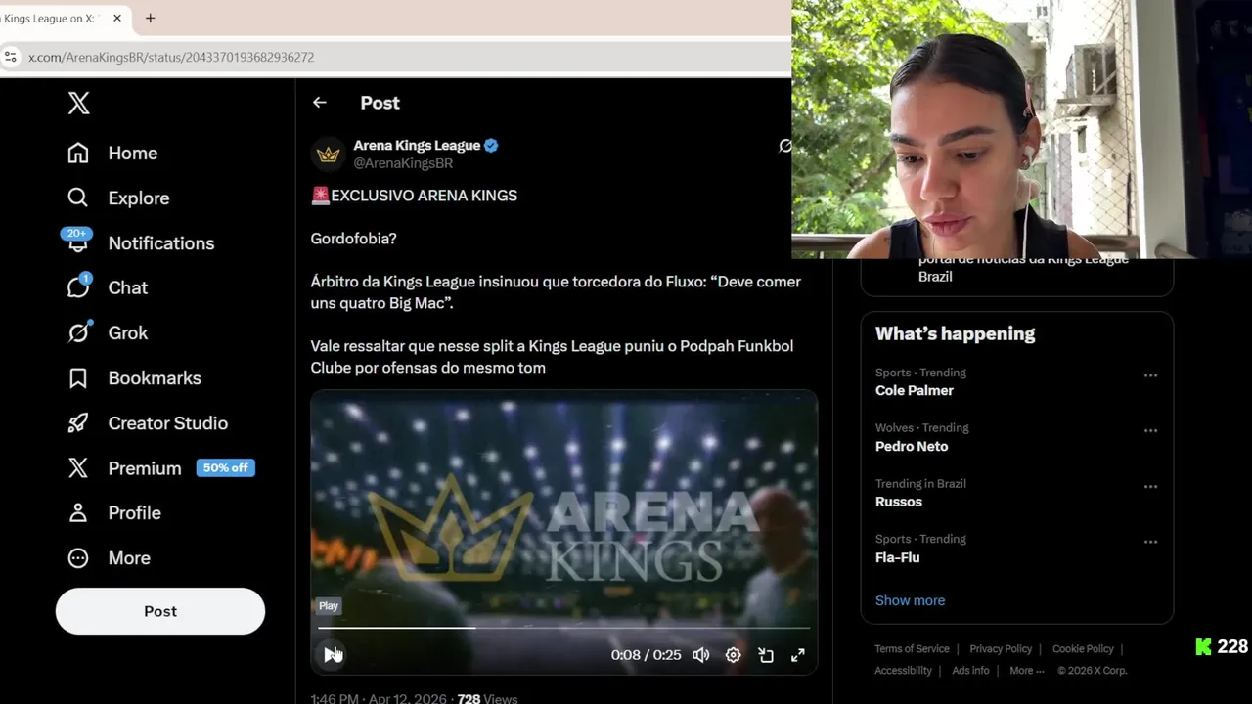Click the Explore magnifier icon
The height and width of the screenshot is (704, 1252).
click(x=78, y=198)
